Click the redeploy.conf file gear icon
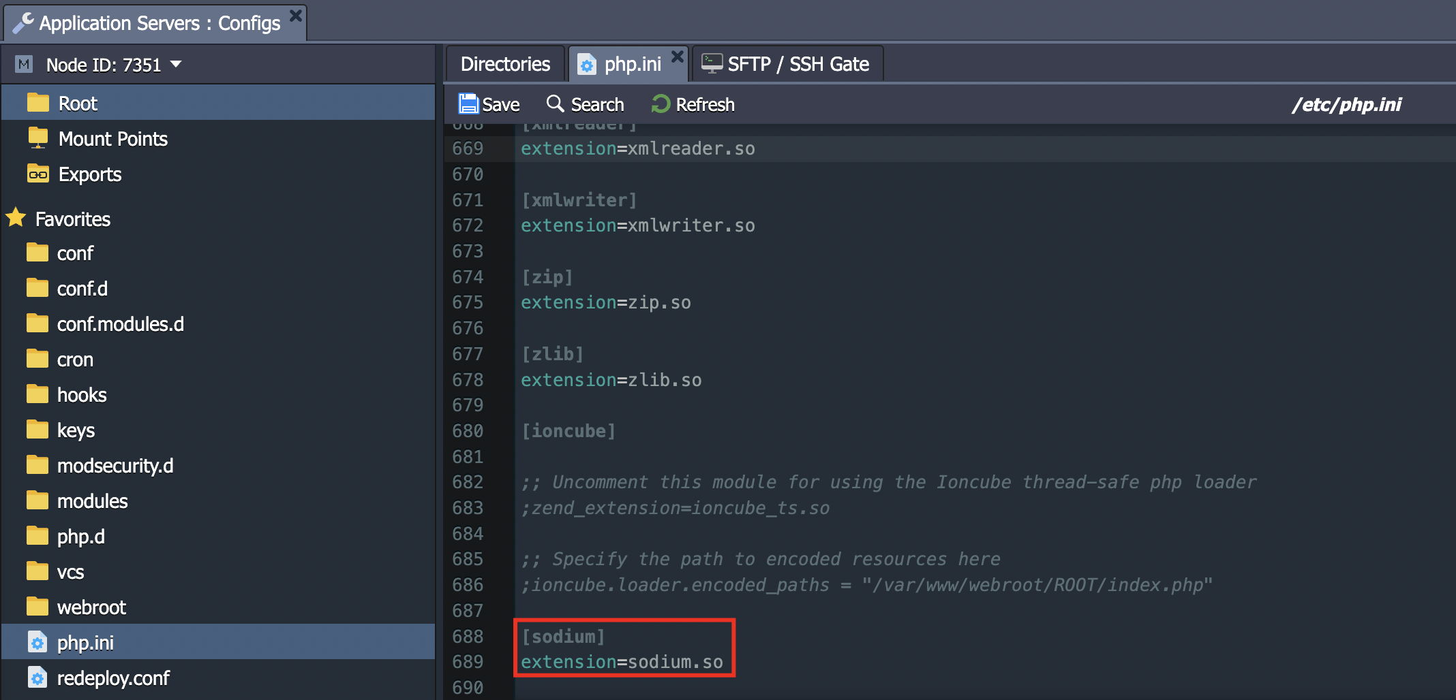1456x700 pixels. coord(37,677)
